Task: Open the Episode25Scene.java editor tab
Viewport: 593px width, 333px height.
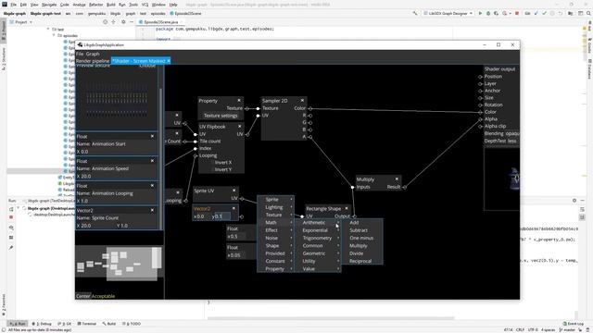Action: [x=160, y=22]
